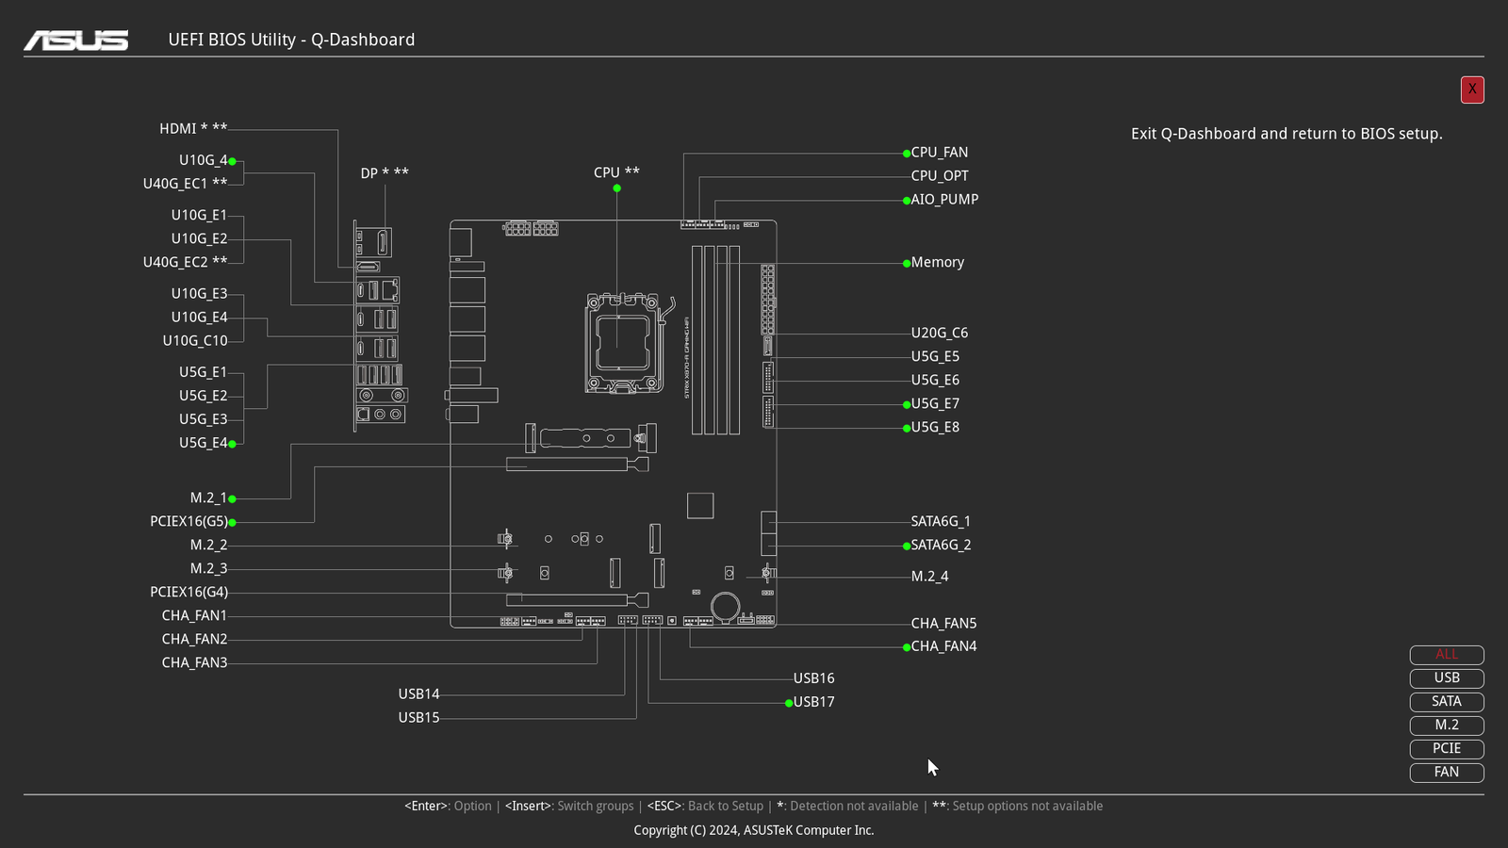Select the U5G_E4 label
This screenshot has width=1508, height=848.
tap(203, 443)
